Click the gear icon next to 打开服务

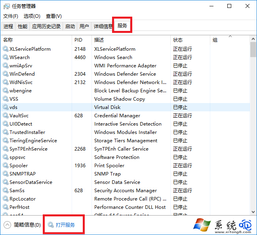point(51,225)
